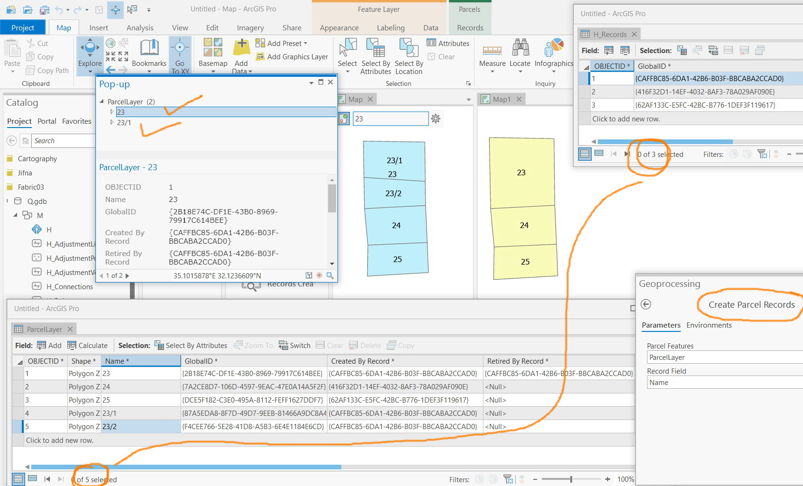The height and width of the screenshot is (486, 803).
Task: Go to next feature in Pop-up
Action: pos(127,275)
